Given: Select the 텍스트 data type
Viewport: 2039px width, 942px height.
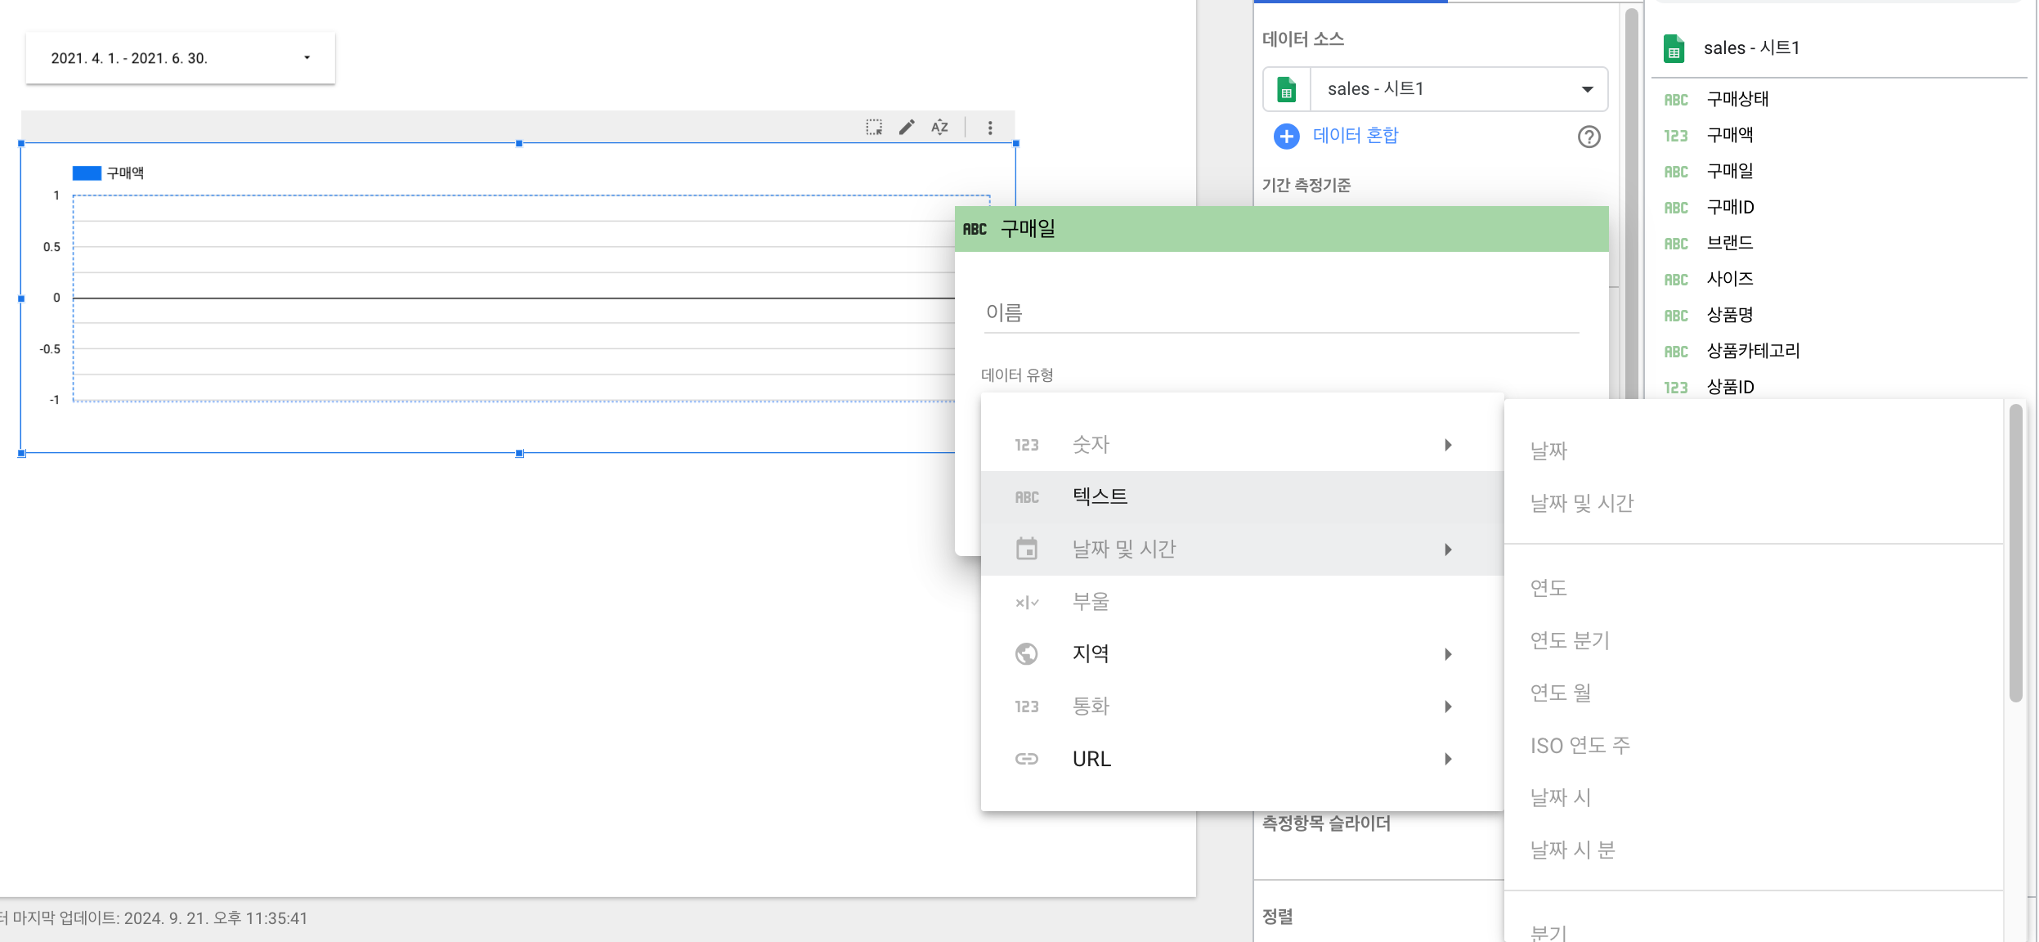Looking at the screenshot, I should tap(1242, 497).
